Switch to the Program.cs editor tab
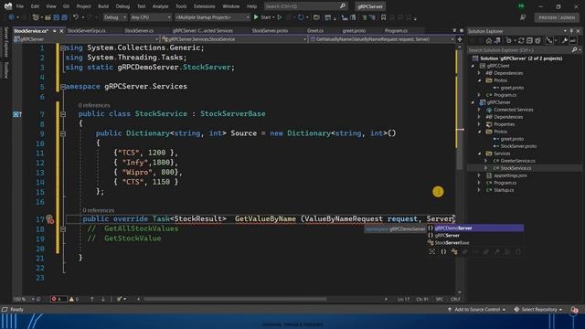This screenshot has height=329, width=585. point(396,30)
